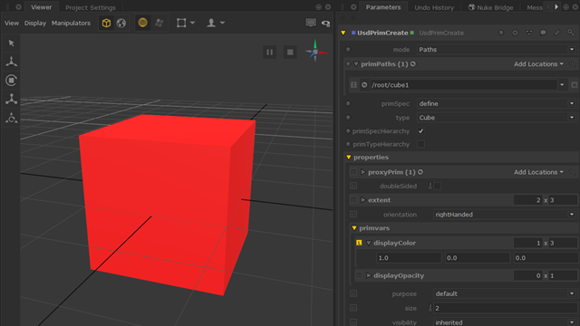Select the translate manipulator tool
Image resolution: width=580 pixels, height=326 pixels.
(x=12, y=62)
